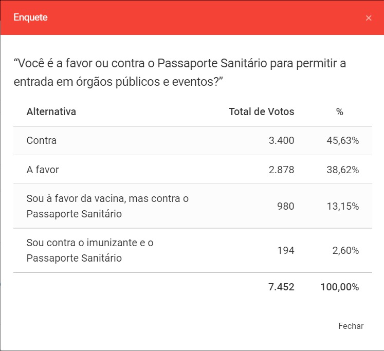The width and height of the screenshot is (384, 351).
Task: Click the 980 votes value
Action: point(285,206)
